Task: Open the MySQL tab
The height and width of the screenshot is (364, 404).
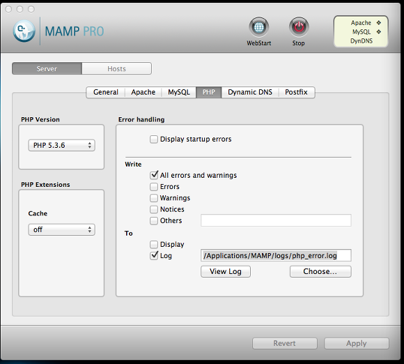Action: [179, 92]
